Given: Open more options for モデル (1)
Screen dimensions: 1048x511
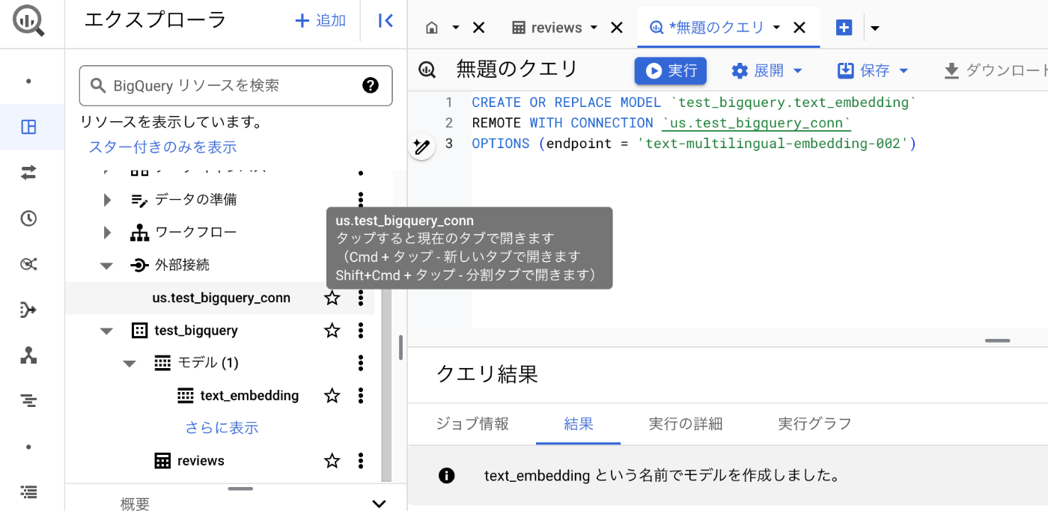Looking at the screenshot, I should (x=361, y=363).
